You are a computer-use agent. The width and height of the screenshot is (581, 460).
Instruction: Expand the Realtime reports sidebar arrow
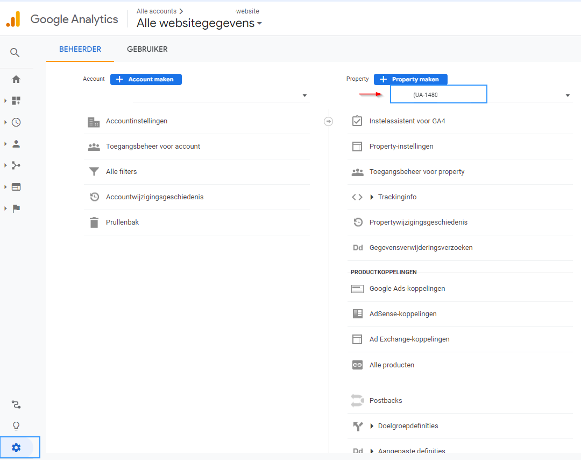click(5, 122)
